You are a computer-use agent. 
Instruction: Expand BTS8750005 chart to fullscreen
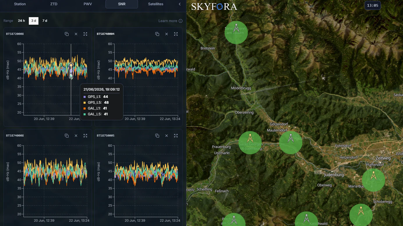[176, 136]
